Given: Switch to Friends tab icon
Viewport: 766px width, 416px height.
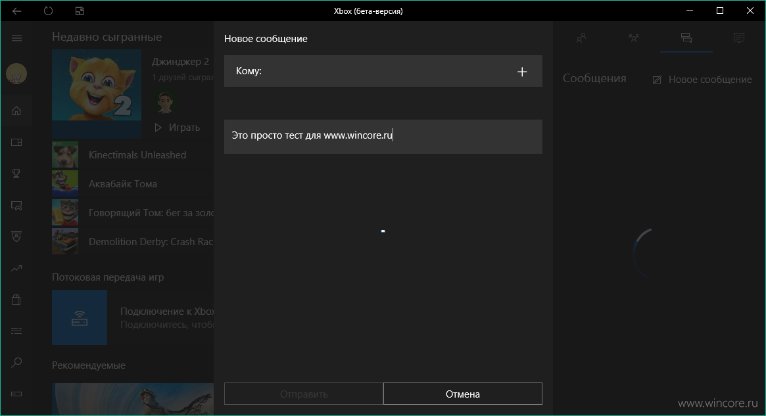Looking at the screenshot, I should [x=581, y=37].
